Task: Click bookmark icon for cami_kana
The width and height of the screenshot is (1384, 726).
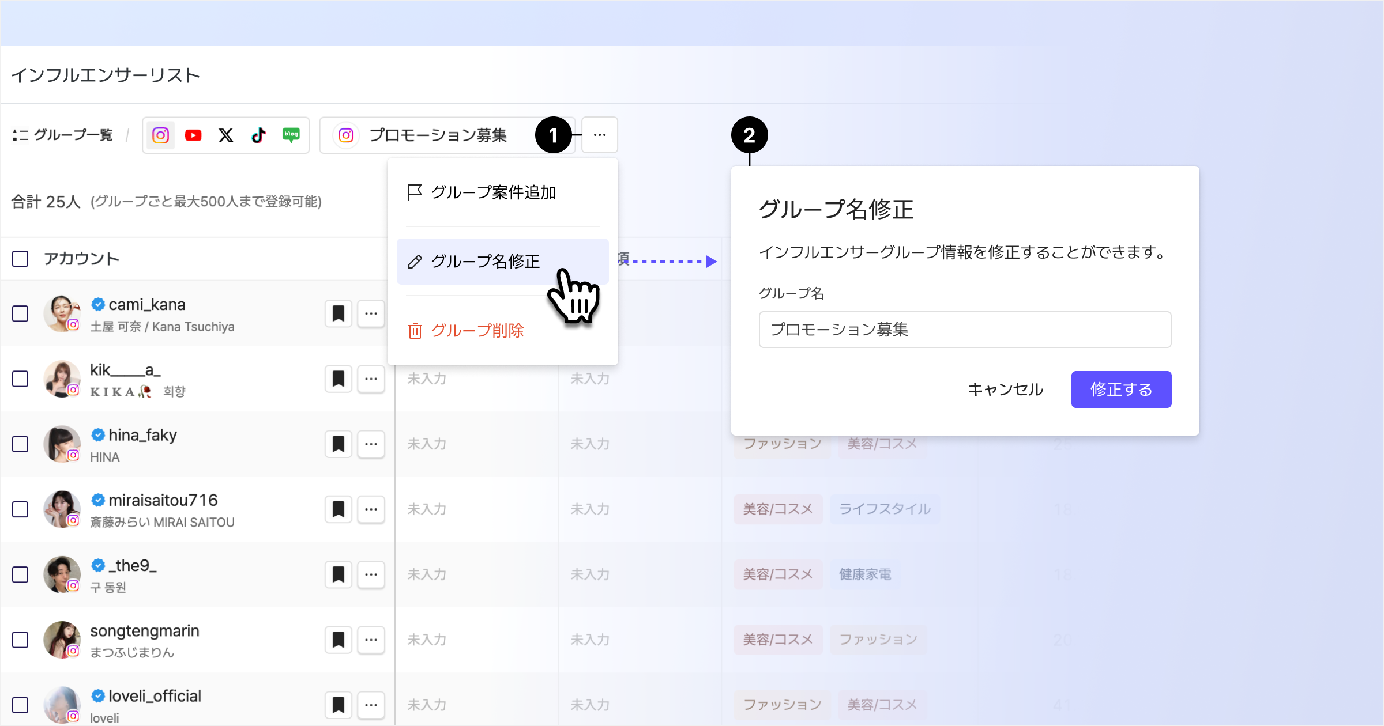Action: click(x=338, y=314)
